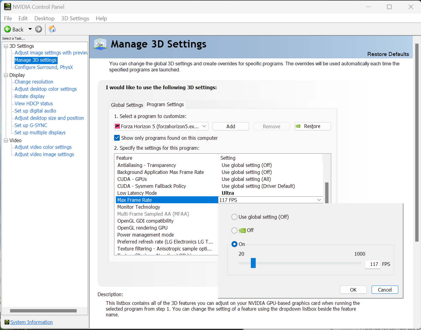Click the green Back arrow icon

[8, 29]
